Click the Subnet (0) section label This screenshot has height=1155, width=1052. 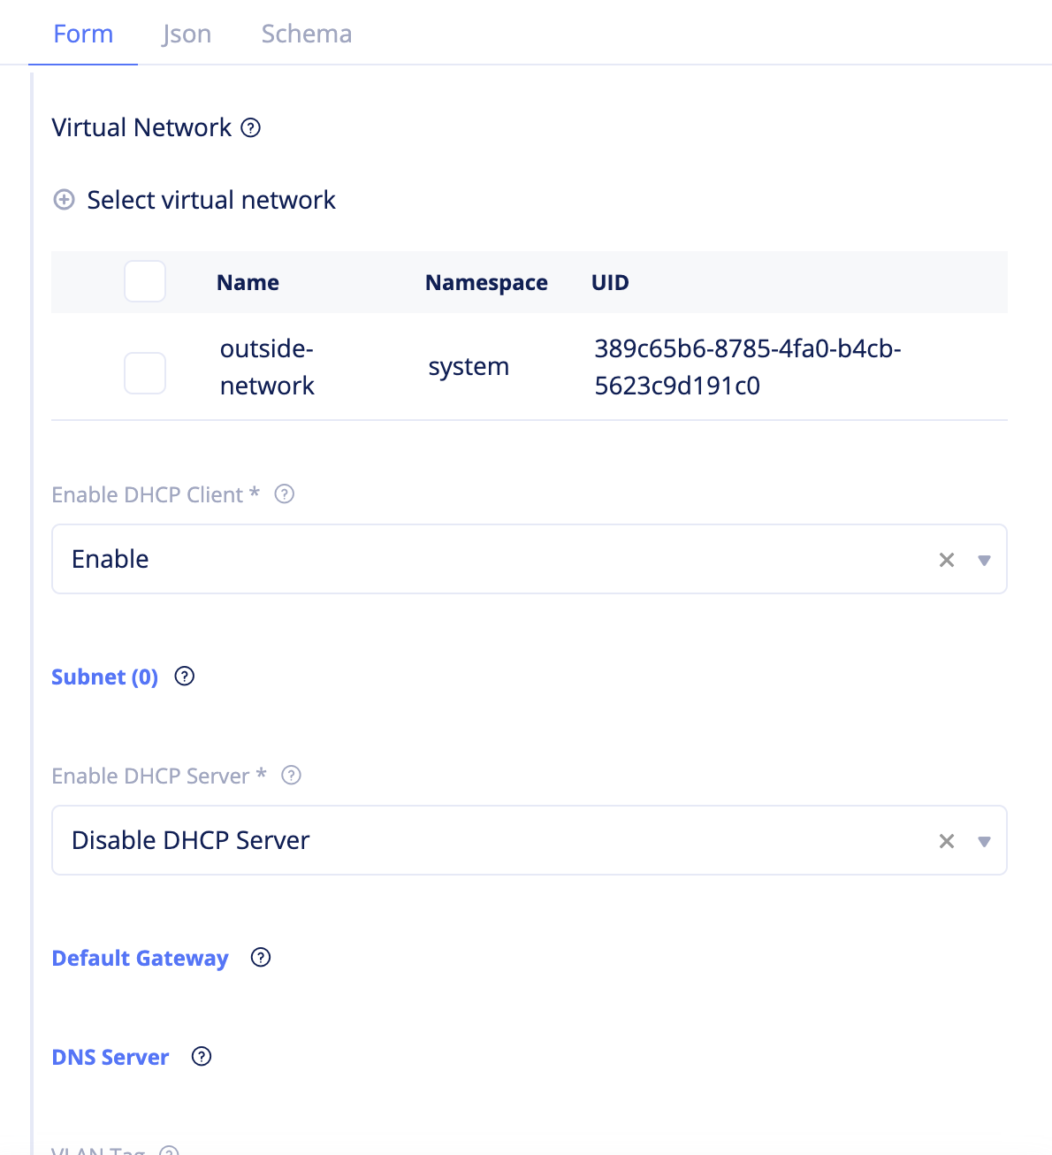[104, 676]
